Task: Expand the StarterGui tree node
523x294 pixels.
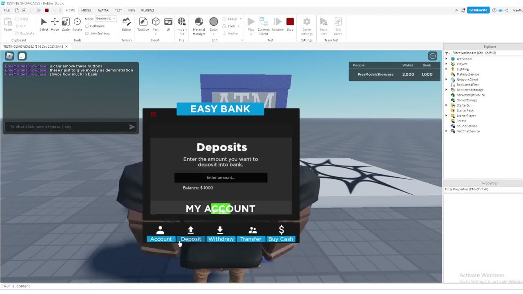Action: [x=446, y=105]
